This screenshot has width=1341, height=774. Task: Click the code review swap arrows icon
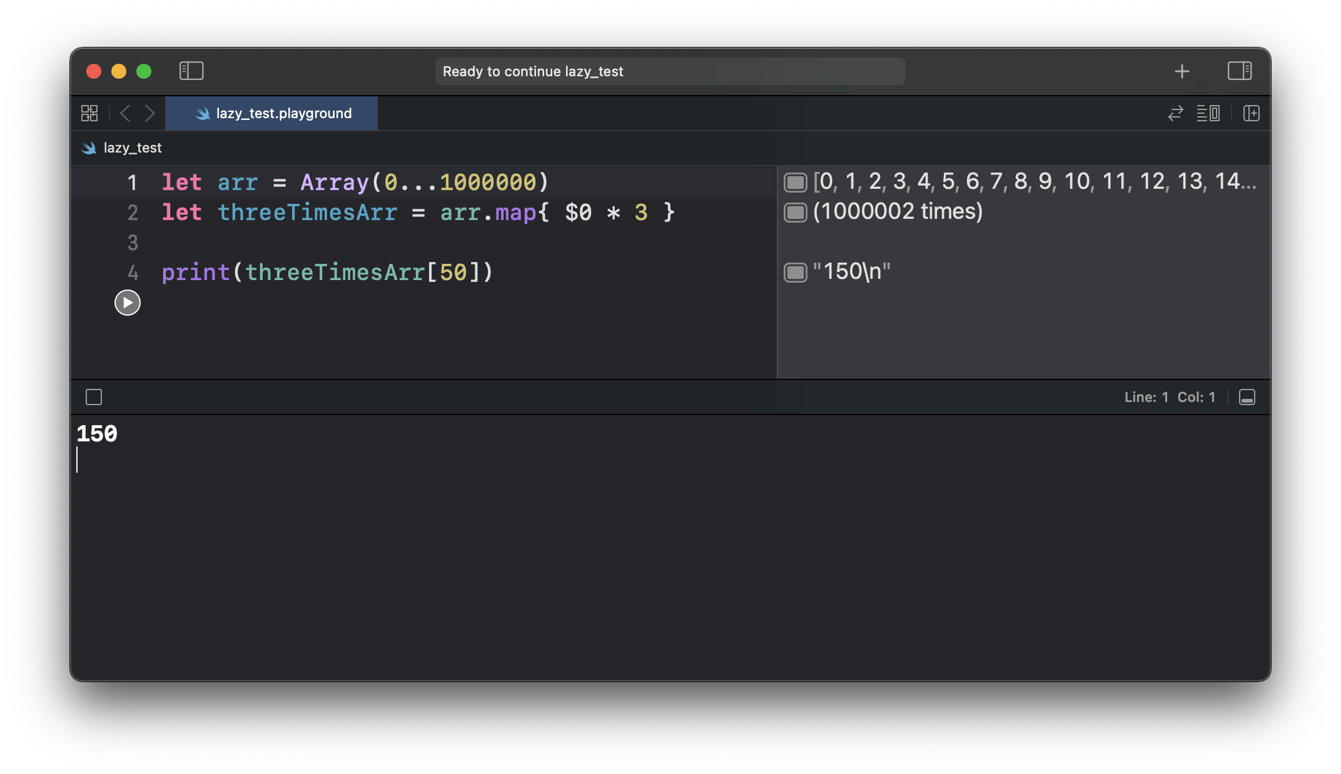tap(1175, 113)
